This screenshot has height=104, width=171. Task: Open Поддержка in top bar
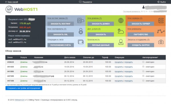[87, 2]
